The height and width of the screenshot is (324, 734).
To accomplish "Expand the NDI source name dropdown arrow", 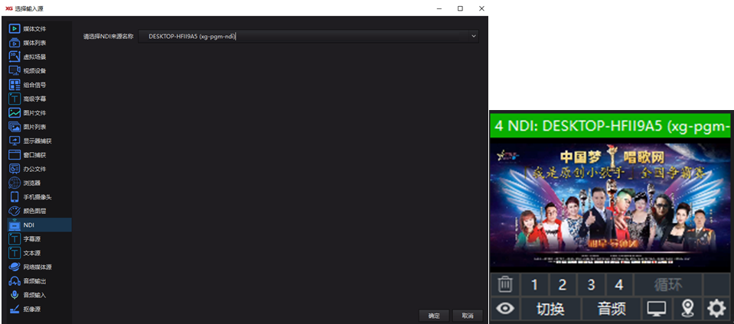I will (x=473, y=36).
